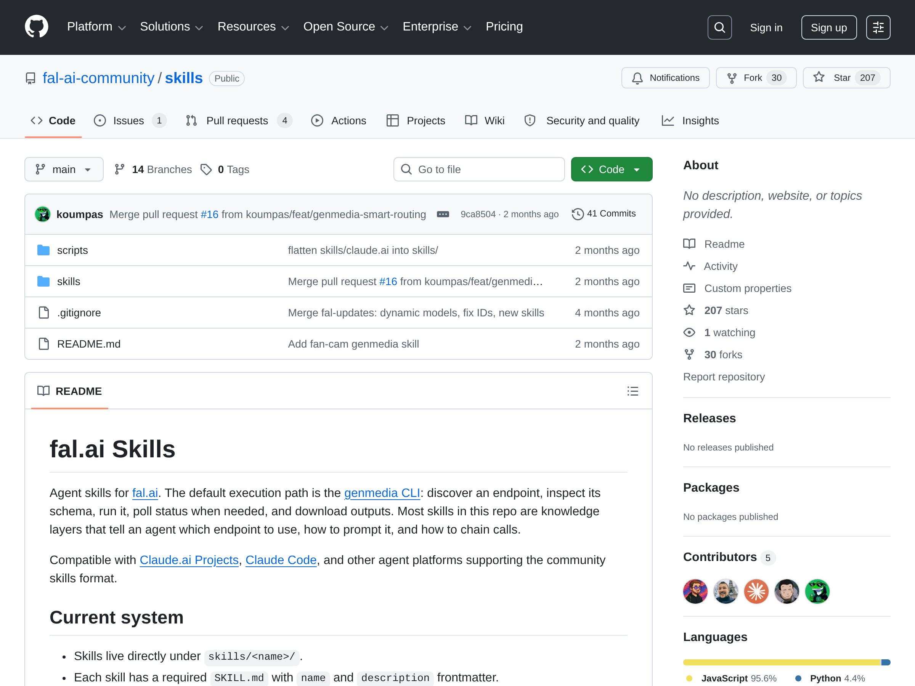Open 'flatten skills/claude.ai into skills/' commit
Viewport: 915px width, 686px height.
pyautogui.click(x=363, y=250)
